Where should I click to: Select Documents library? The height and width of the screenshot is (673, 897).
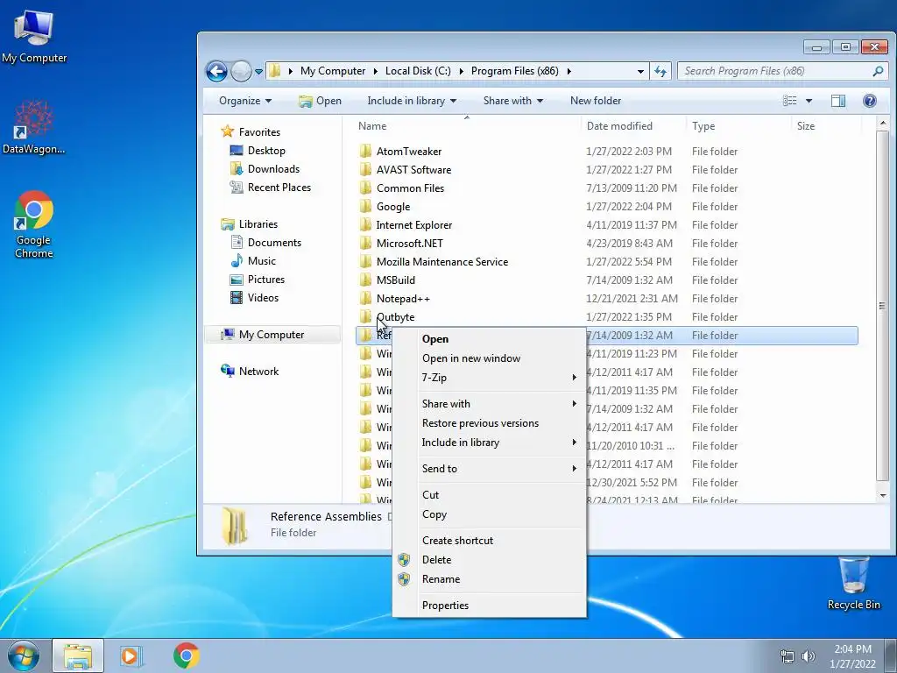[274, 243]
